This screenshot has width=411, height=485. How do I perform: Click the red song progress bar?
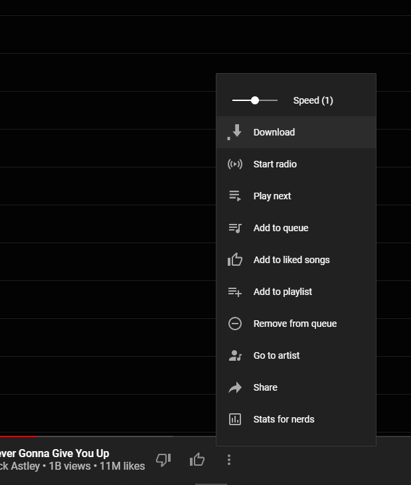point(19,436)
